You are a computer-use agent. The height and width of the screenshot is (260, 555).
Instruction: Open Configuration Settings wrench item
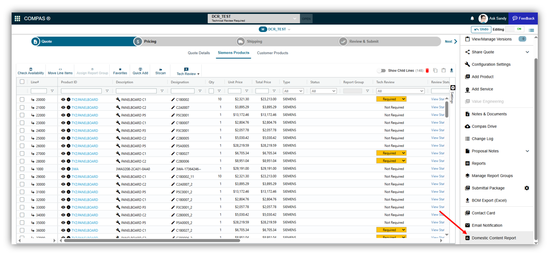point(488,64)
